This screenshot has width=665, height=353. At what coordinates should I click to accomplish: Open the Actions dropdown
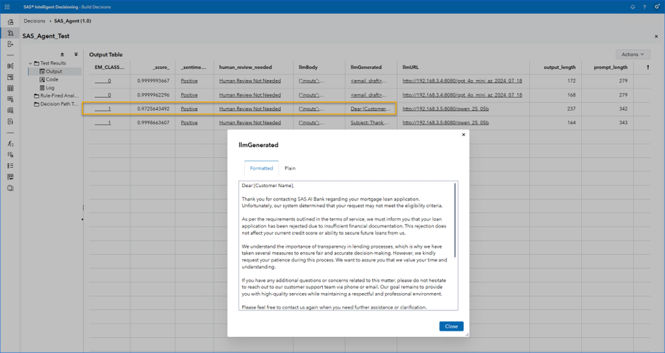(633, 55)
